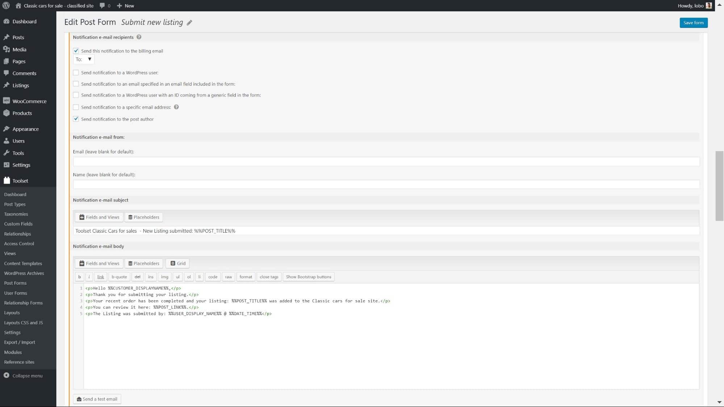This screenshot has height=407, width=724.
Task: Open Access Control settings in sidebar
Action: click(x=19, y=243)
